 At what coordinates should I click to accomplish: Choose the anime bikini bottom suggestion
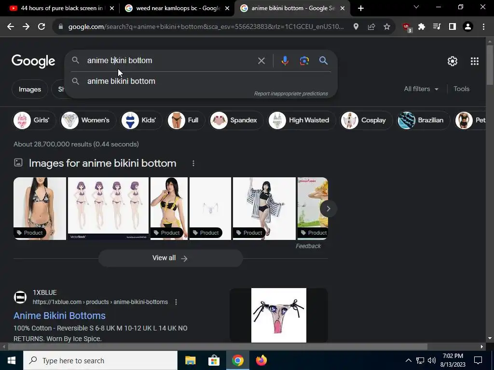point(201,81)
